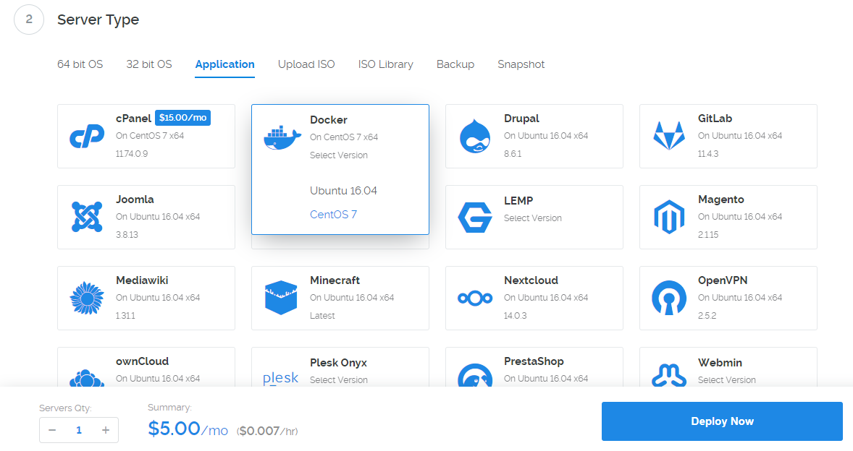Screen dimensions: 853x451
Task: Click the ownCloud cloud icon
Action: [x=87, y=378]
